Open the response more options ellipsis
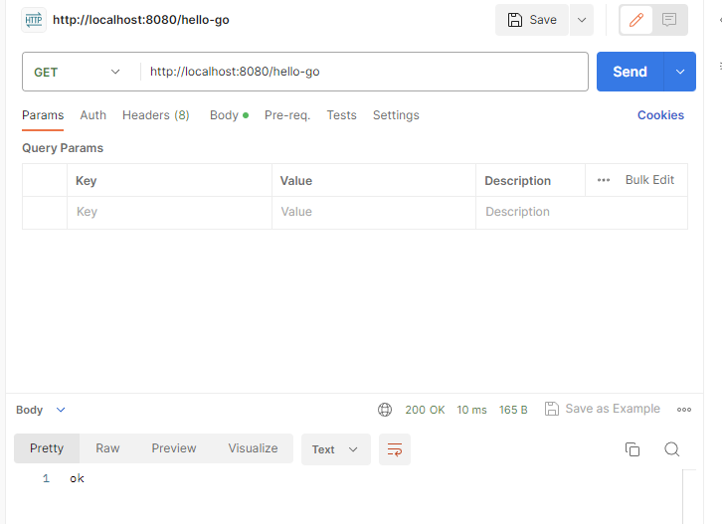The height and width of the screenshot is (524, 722). (684, 410)
